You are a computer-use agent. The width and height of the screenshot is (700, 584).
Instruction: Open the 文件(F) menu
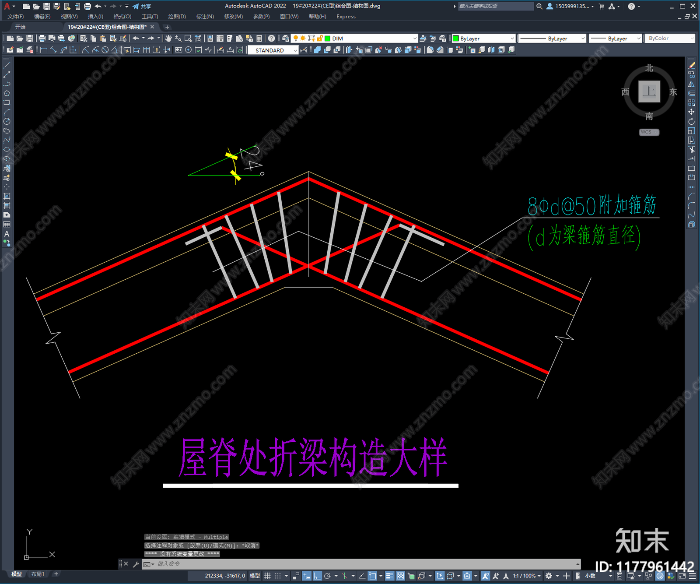(x=16, y=17)
